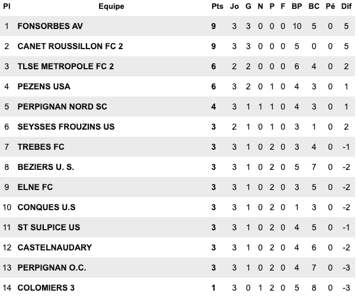Viewport: 358px width, 296px height.
Task: Click the TREBES FC team name
Action: pyautogui.click(x=41, y=147)
